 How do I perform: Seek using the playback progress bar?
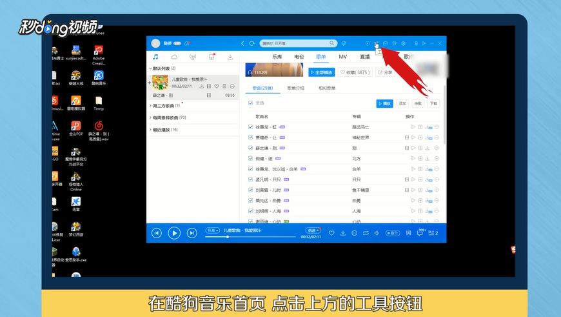click(x=250, y=237)
